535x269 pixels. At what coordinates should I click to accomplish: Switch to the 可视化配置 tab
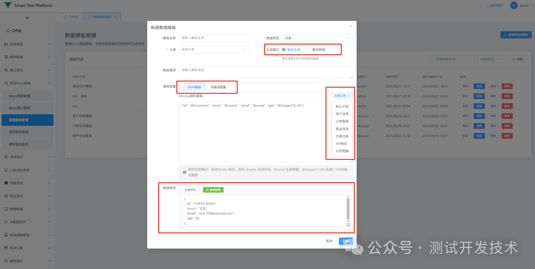click(218, 87)
